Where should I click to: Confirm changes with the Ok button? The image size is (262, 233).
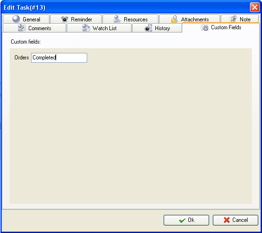coord(186,220)
